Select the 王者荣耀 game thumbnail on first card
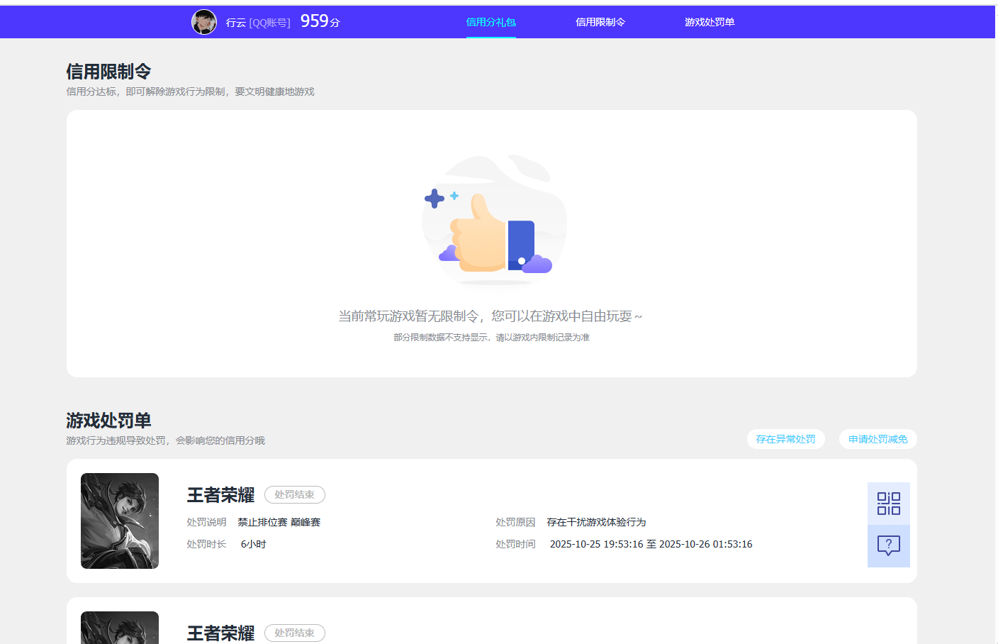 [119, 521]
